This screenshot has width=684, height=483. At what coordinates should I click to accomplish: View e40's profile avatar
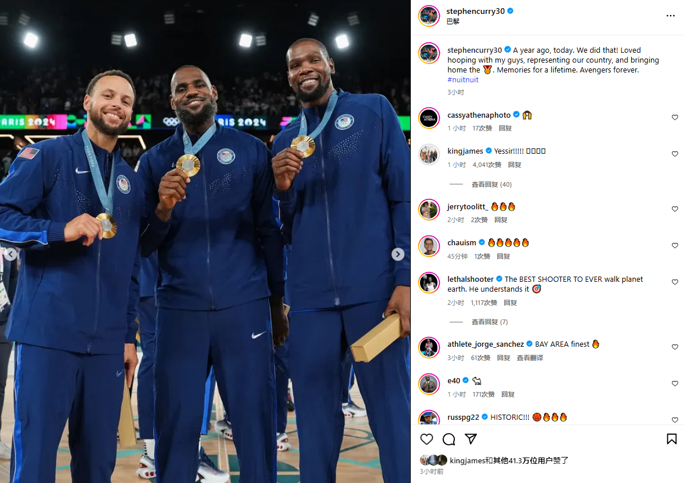coord(429,384)
